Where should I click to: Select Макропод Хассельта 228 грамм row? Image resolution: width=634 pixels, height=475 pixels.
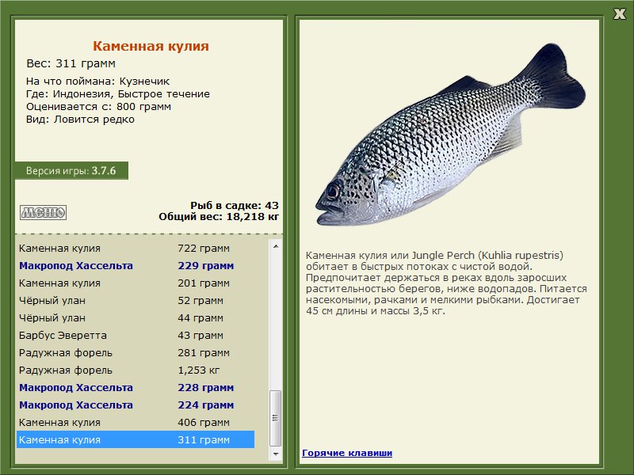[136, 388]
